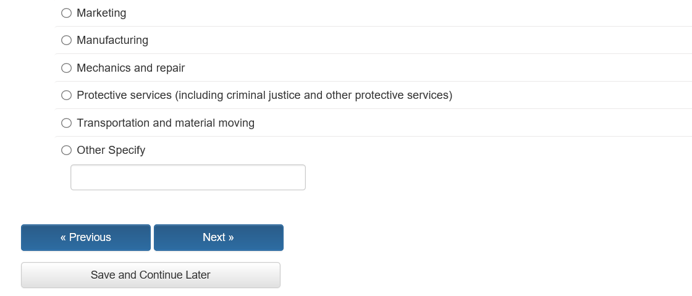Viewport: 692px width, 296px height.
Task: Click the "Transportation and material moving" label
Action: 166,123
